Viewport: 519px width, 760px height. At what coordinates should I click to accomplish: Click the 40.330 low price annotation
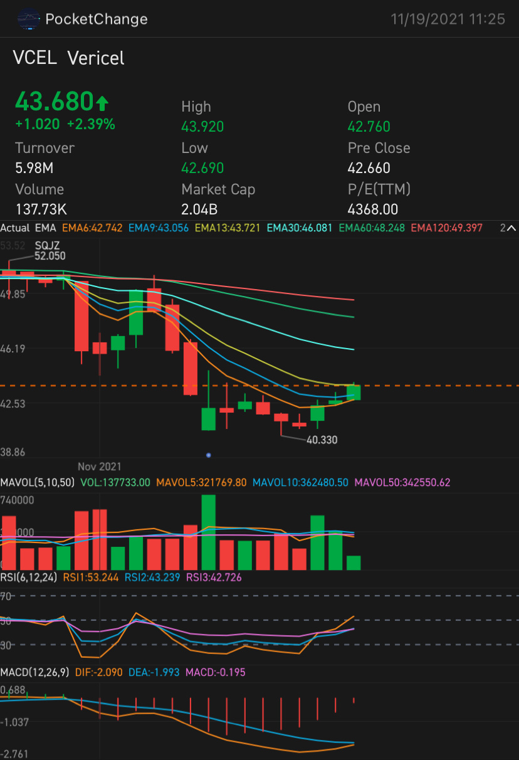[322, 440]
